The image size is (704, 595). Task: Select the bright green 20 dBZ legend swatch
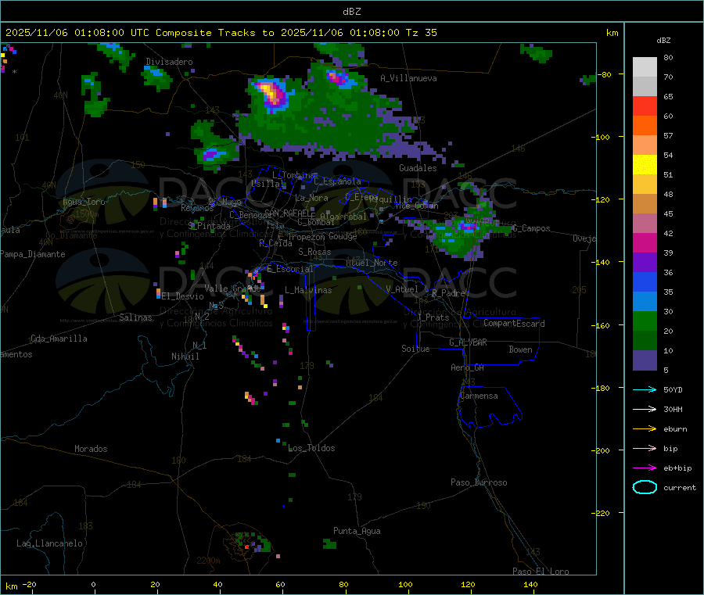(x=645, y=321)
